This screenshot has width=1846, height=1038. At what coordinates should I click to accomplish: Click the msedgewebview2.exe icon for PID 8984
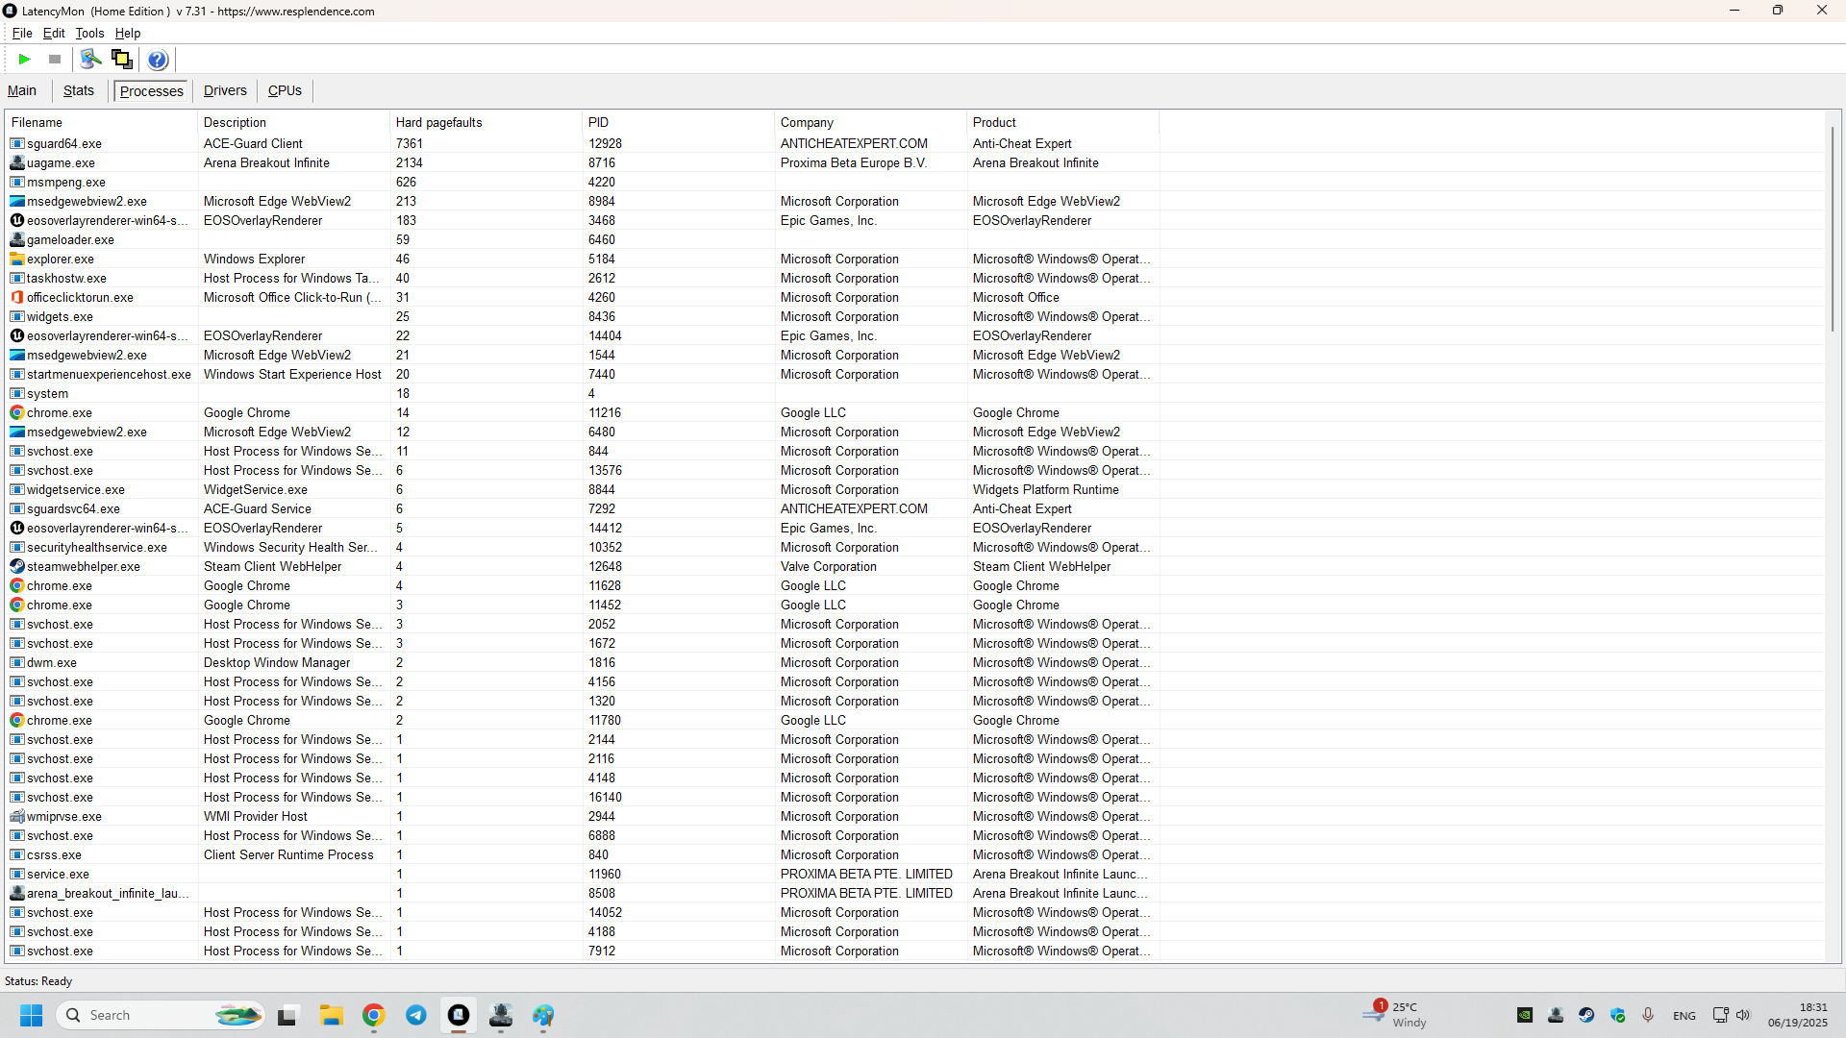[17, 201]
